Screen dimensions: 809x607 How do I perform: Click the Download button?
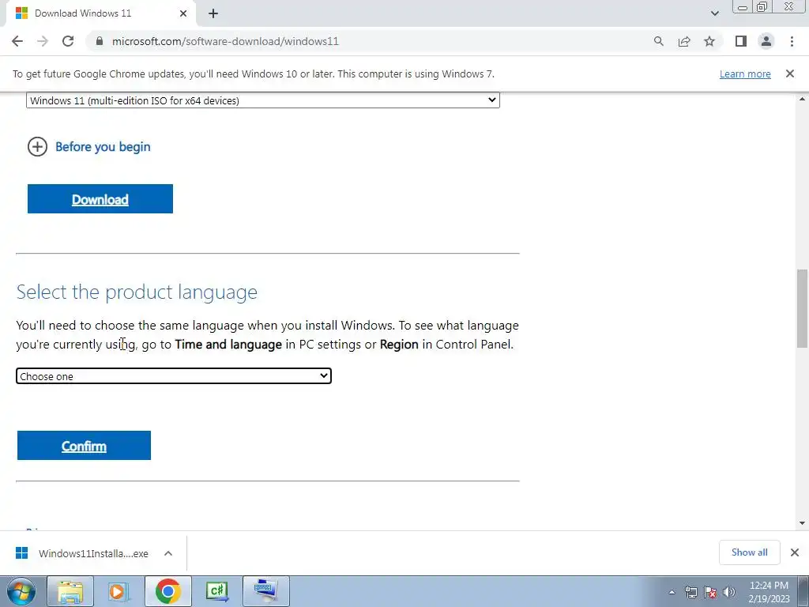coord(100,198)
